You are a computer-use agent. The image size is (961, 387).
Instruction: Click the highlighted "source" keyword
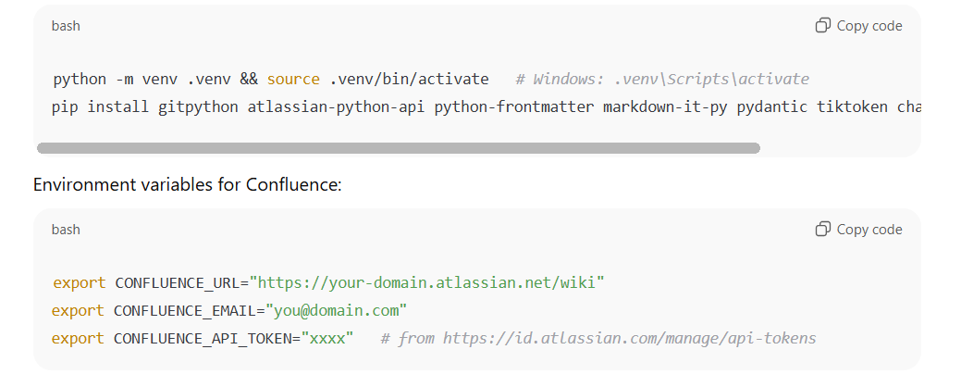click(293, 79)
